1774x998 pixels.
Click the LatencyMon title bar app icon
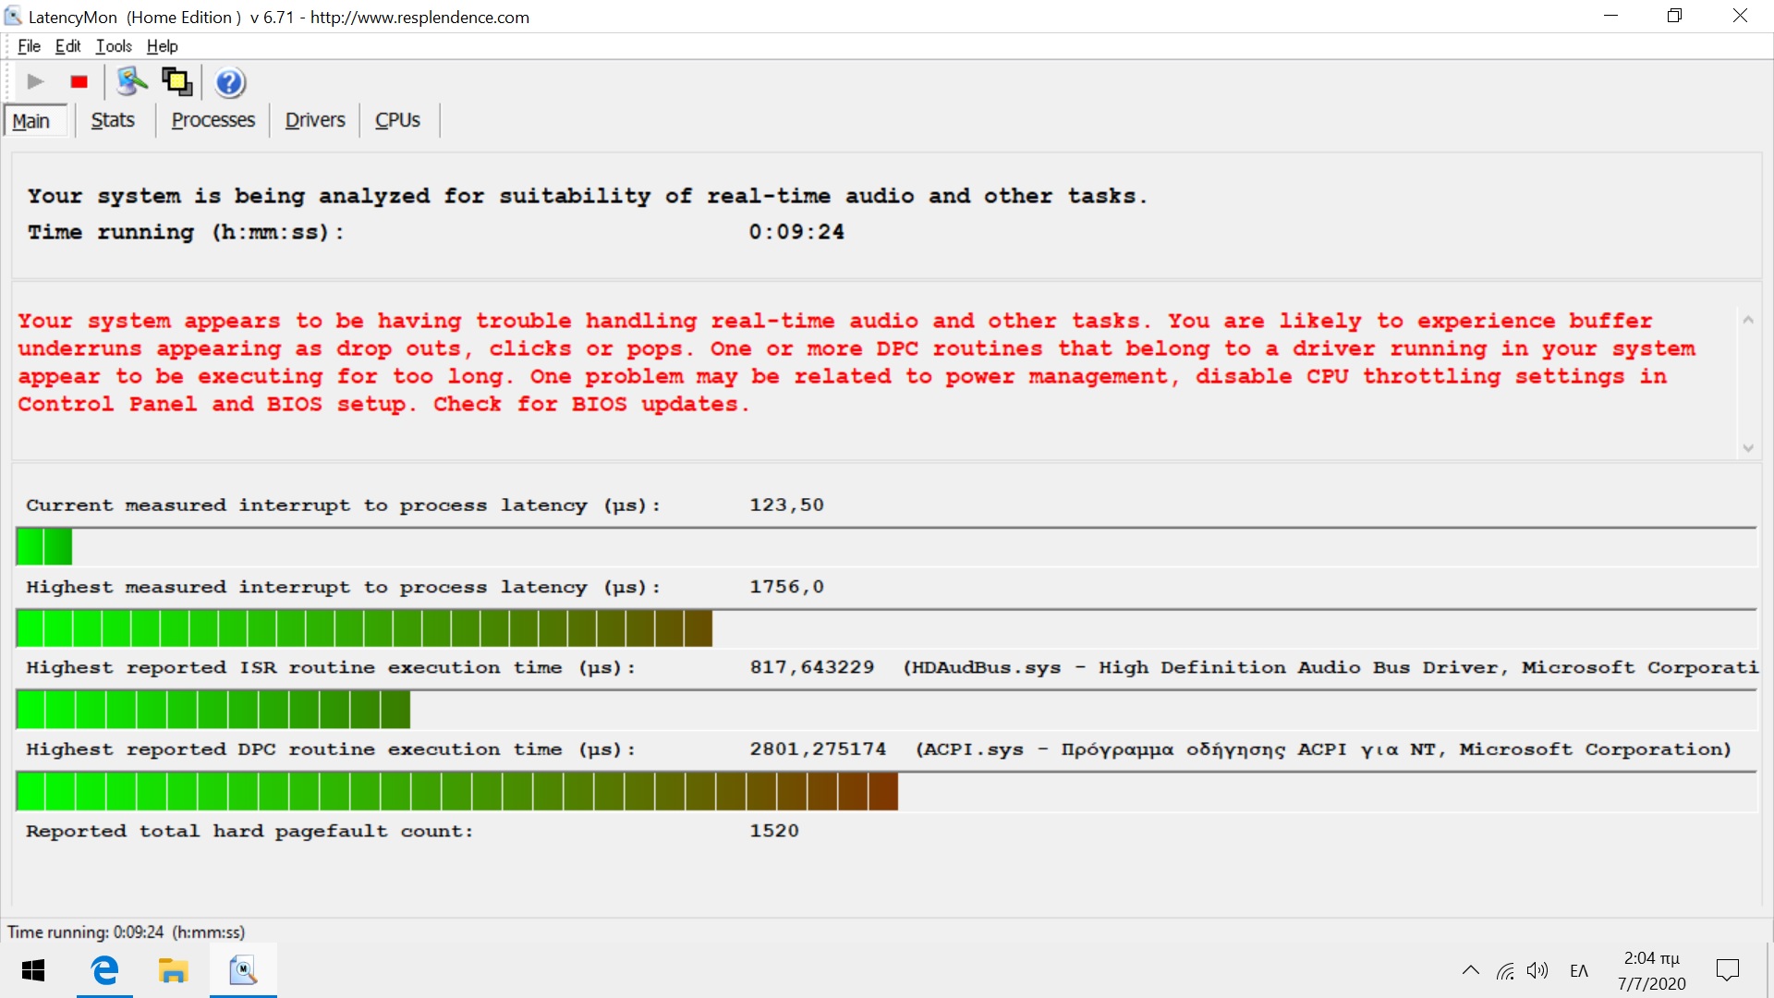[x=13, y=17]
